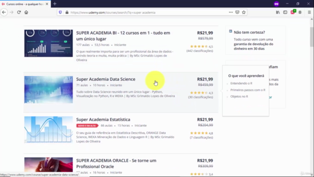Screen dimensions: 314x177
Task: Open Super Academia Data Science course
Action: (x=105, y=79)
